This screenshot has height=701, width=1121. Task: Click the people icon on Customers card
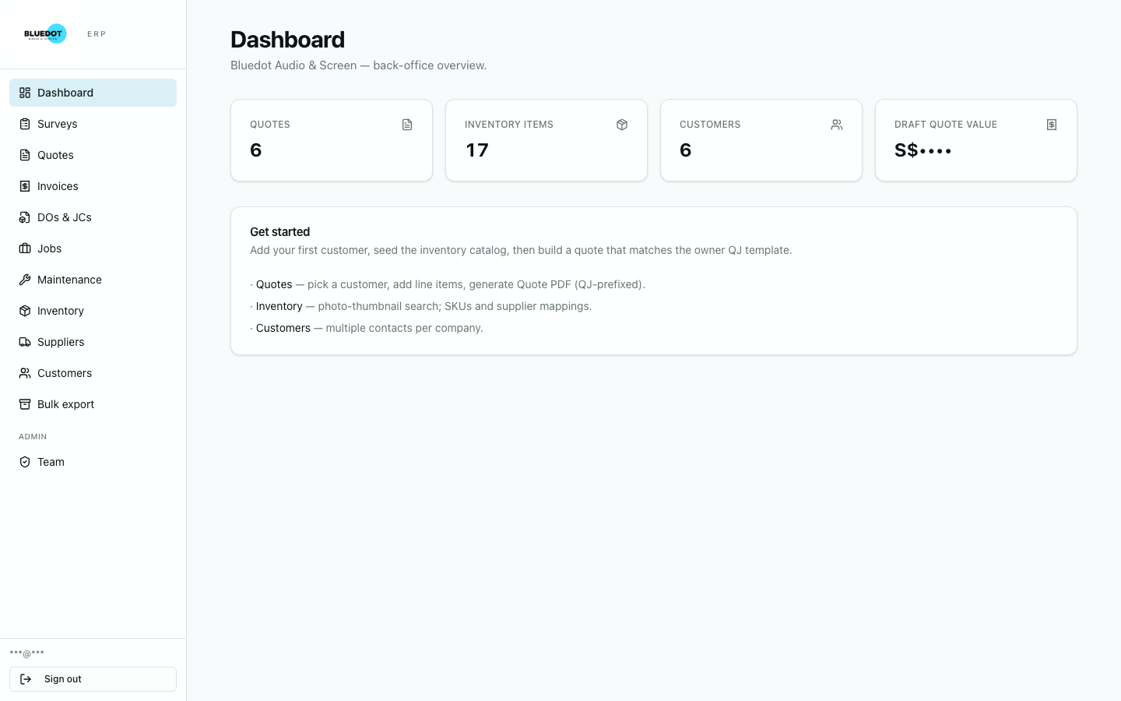[x=837, y=125]
